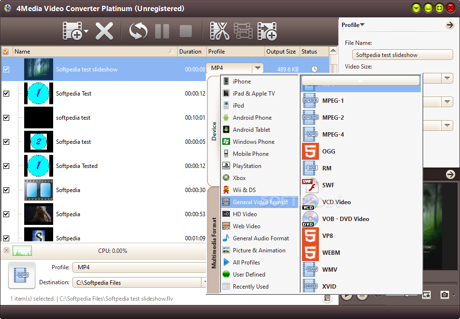Click the MP4 profile icon button
This screenshot has height=319, width=460.
(x=22, y=276)
